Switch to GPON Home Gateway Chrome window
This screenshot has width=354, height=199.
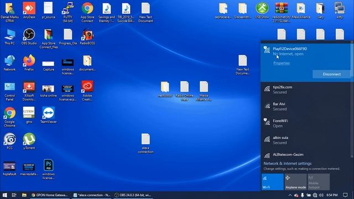coord(49,195)
